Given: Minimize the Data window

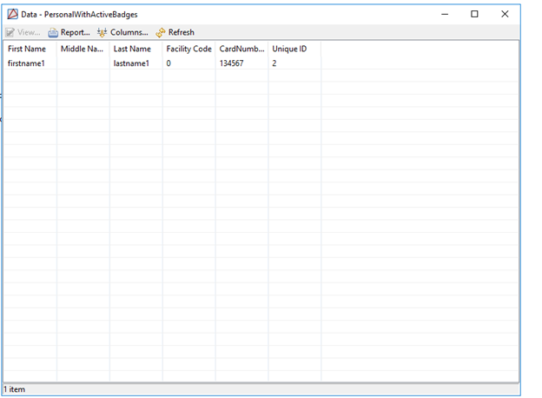Looking at the screenshot, I should point(445,14).
